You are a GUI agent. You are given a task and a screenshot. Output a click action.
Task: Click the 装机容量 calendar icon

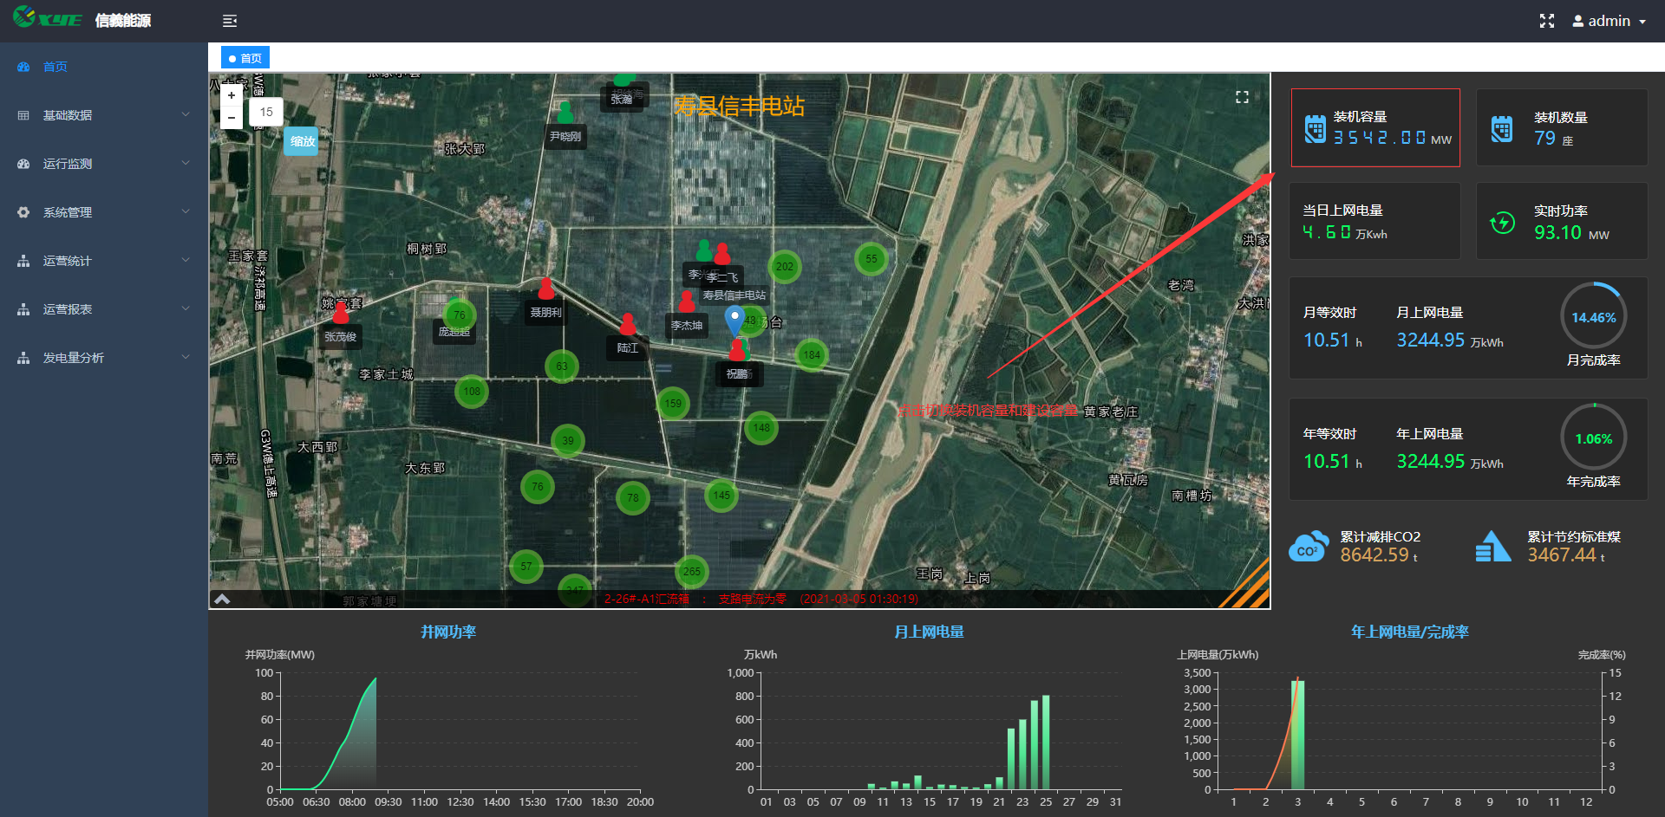tap(1316, 128)
